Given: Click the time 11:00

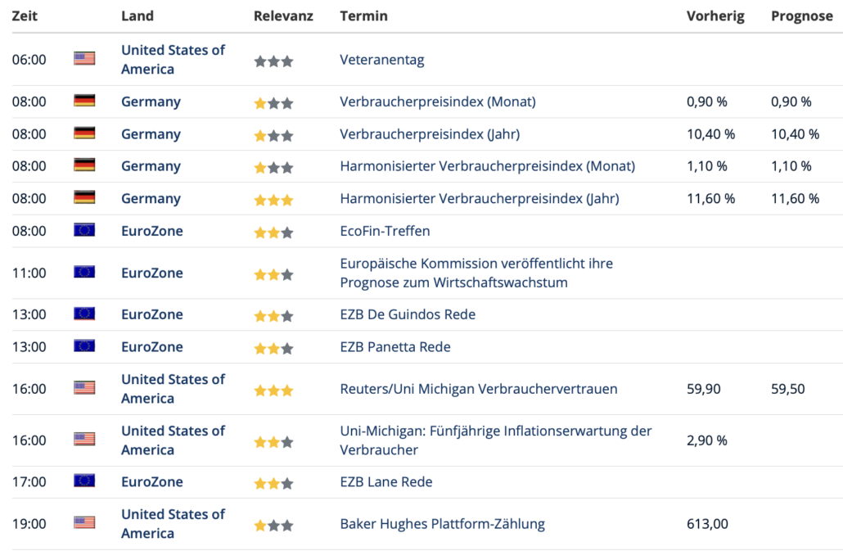Looking at the screenshot, I should point(29,273).
